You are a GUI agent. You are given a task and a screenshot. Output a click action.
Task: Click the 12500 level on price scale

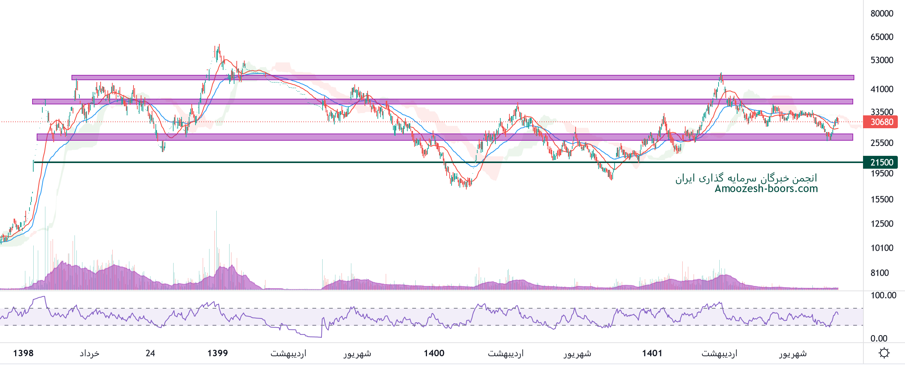point(882,224)
